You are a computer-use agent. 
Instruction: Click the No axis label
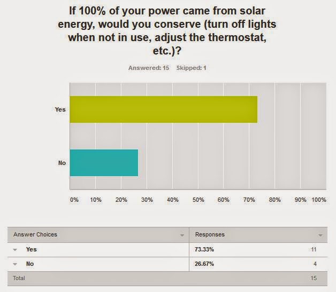tap(62, 163)
